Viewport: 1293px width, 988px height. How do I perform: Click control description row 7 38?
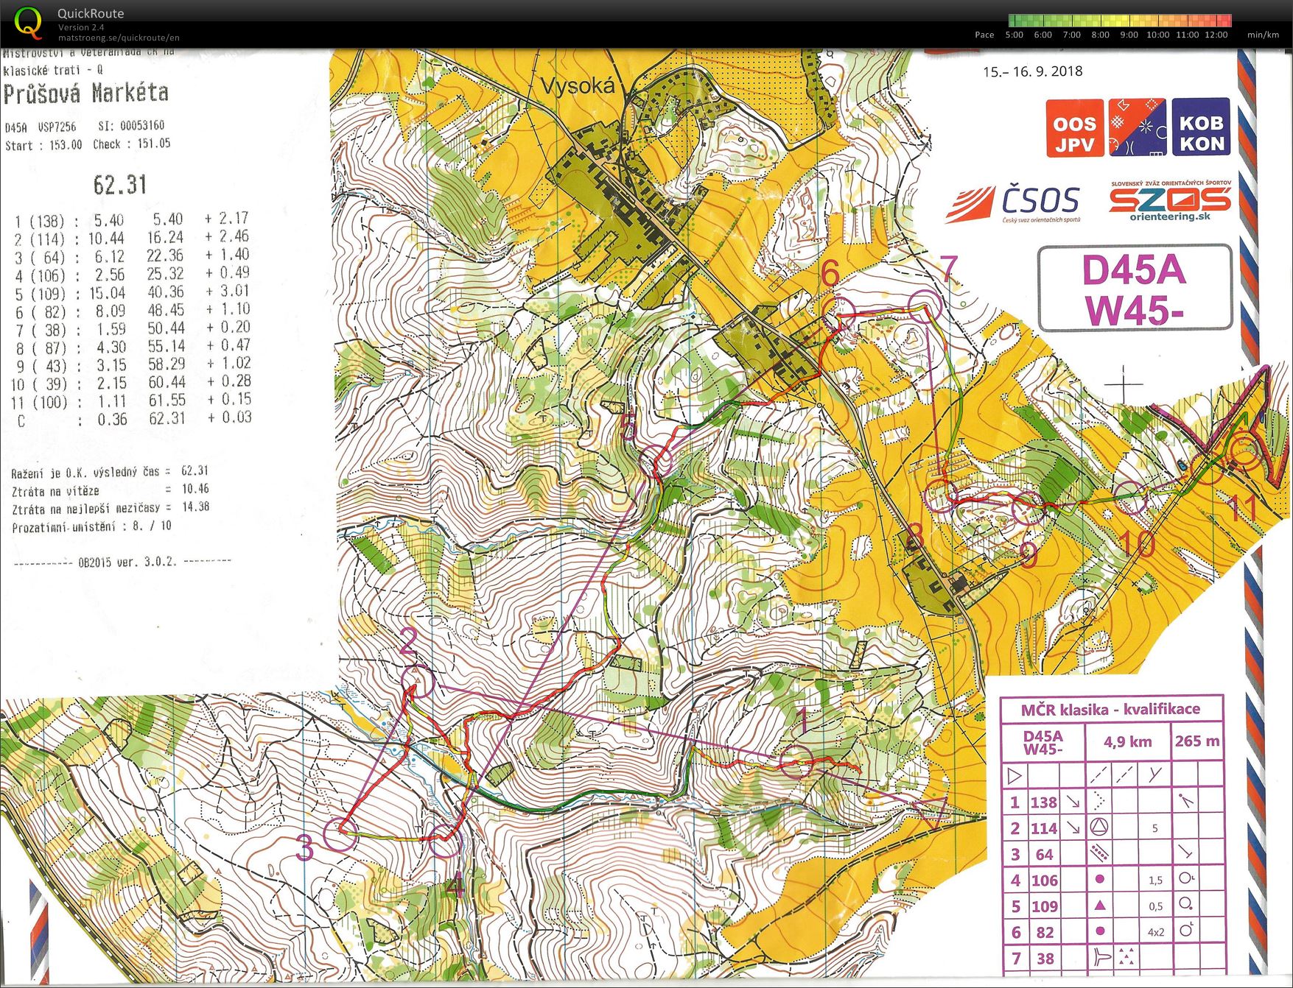[1113, 959]
